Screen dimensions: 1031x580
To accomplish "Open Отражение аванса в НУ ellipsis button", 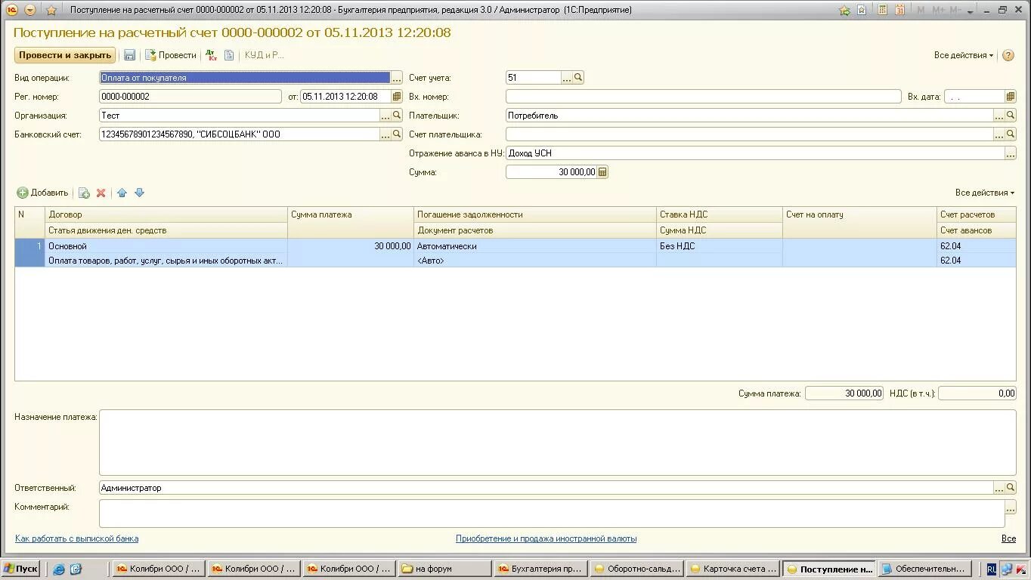I will point(1010,153).
